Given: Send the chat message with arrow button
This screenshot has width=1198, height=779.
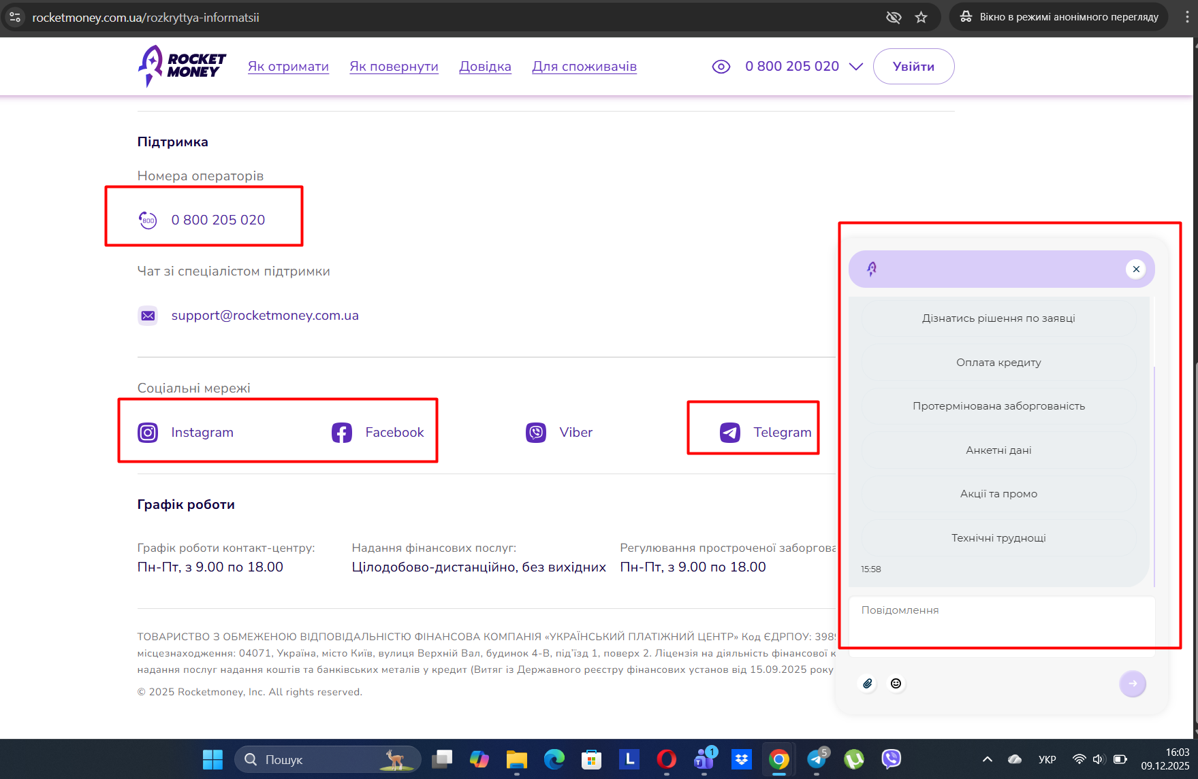Looking at the screenshot, I should click(1133, 684).
